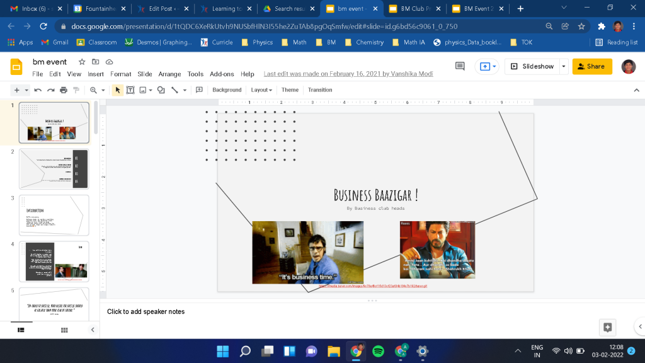Activate the paint format tool

point(76,89)
